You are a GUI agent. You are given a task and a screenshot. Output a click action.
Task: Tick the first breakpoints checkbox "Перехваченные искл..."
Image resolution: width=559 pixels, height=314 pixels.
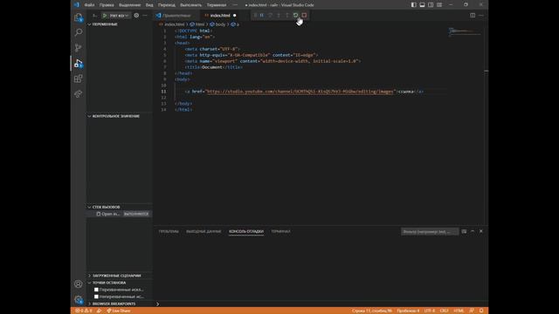click(x=96, y=290)
